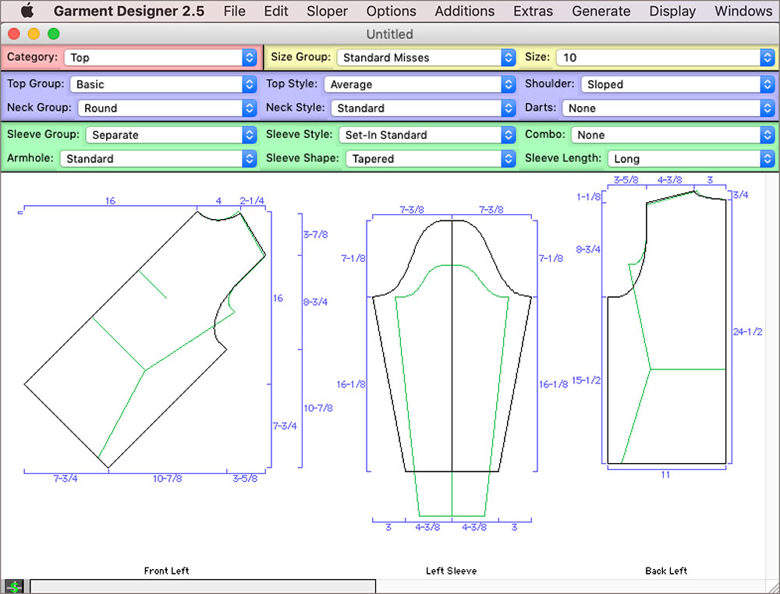
Task: Open the Top Style dropdown showing Average
Action: pyautogui.click(x=420, y=84)
